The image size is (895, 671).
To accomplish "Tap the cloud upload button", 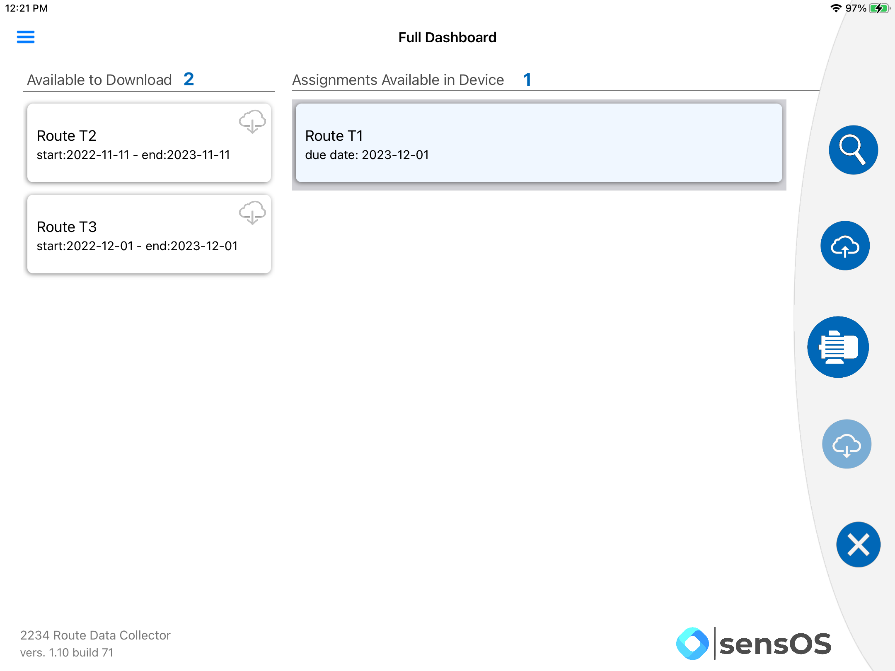I will coord(845,246).
